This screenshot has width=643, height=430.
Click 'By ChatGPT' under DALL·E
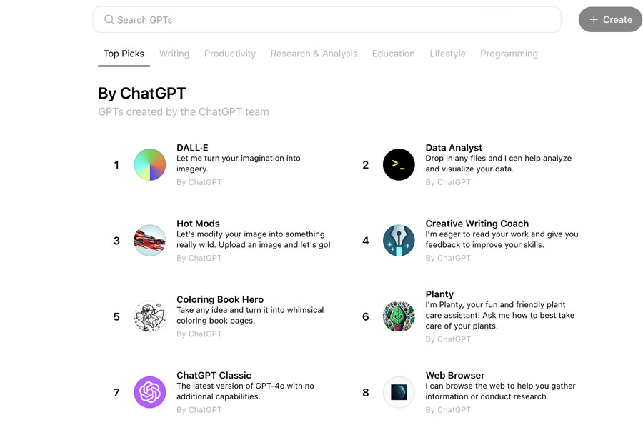[199, 182]
